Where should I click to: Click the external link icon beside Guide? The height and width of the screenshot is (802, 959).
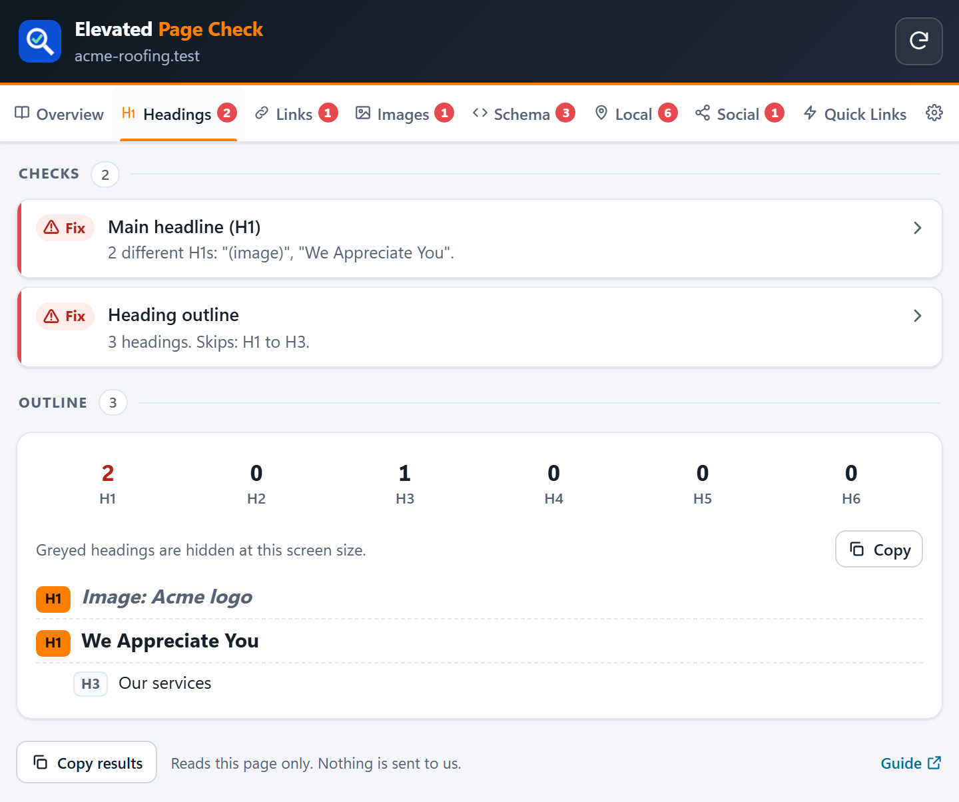(x=934, y=763)
